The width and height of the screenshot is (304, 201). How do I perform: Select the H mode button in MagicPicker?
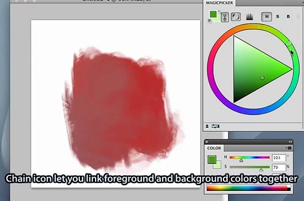click(x=267, y=17)
